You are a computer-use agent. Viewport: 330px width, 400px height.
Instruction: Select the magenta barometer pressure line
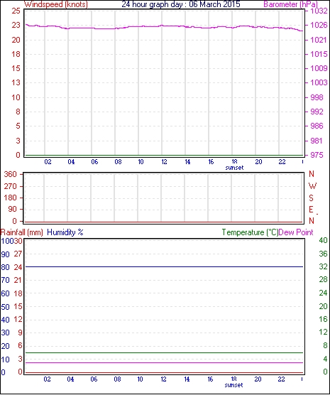165,26
